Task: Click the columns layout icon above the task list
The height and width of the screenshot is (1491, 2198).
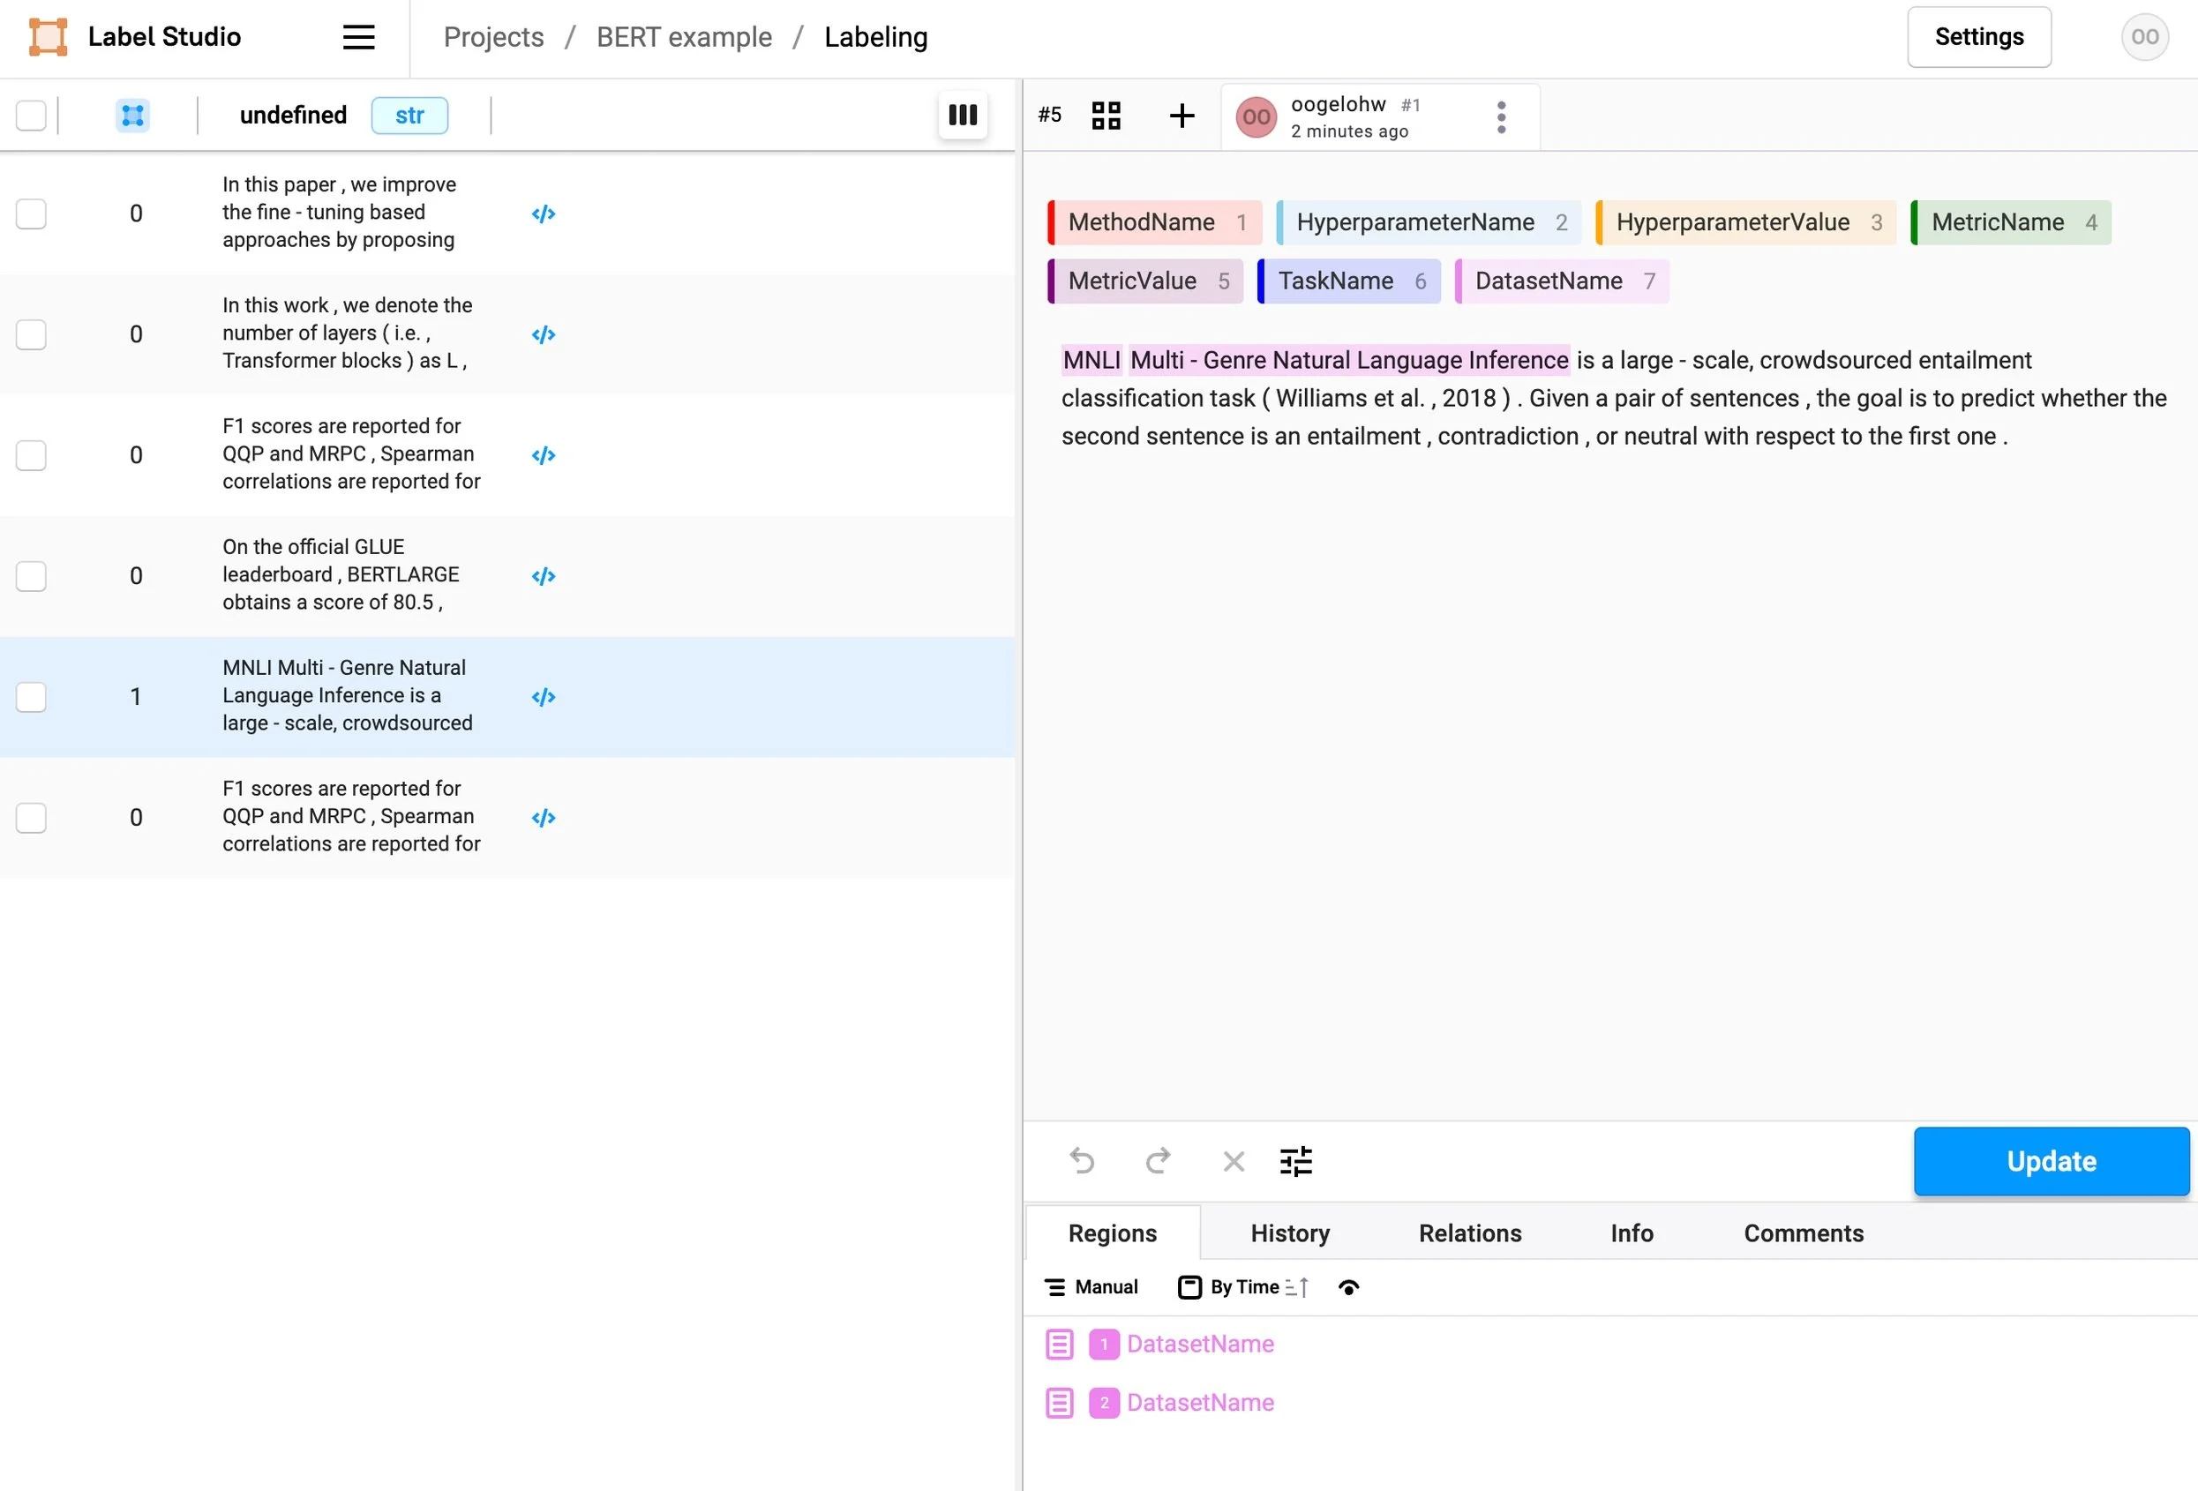Action: 962,115
